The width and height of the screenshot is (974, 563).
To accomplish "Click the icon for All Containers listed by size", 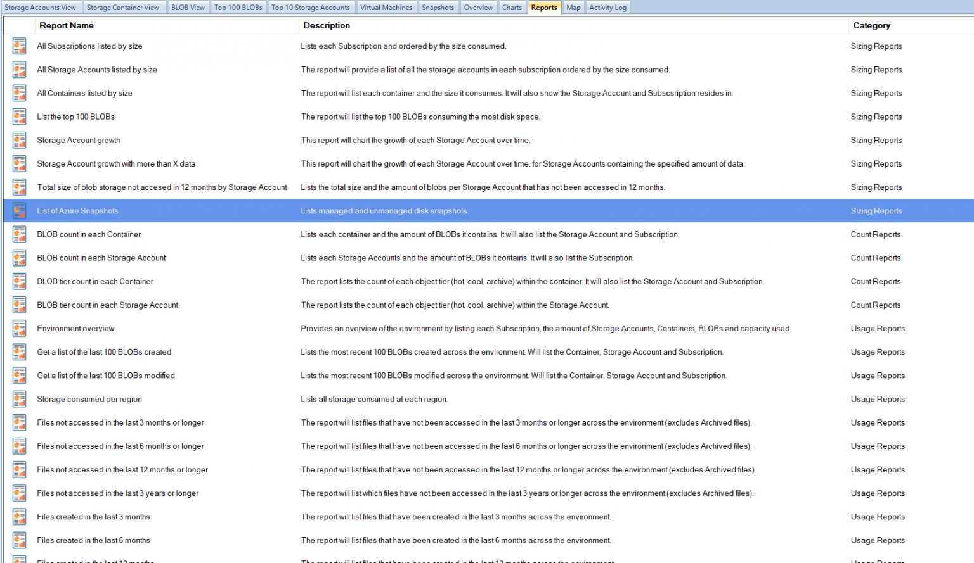I will tap(20, 93).
